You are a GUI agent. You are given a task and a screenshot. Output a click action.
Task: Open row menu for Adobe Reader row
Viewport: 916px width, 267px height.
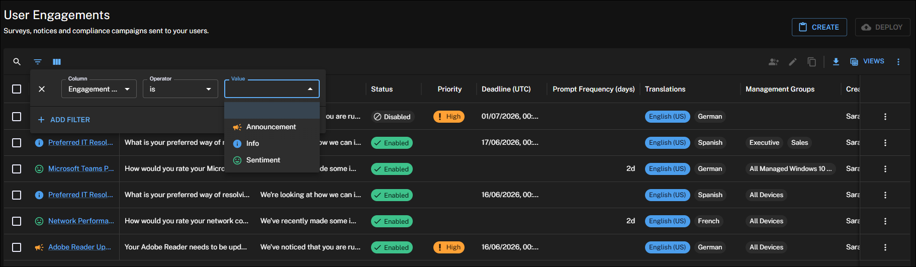[885, 247]
